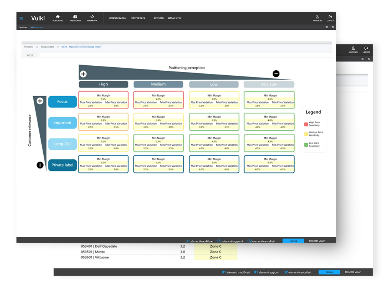The height and width of the screenshot is (298, 392).
Task: Select the Focus row header
Action: tap(62, 102)
